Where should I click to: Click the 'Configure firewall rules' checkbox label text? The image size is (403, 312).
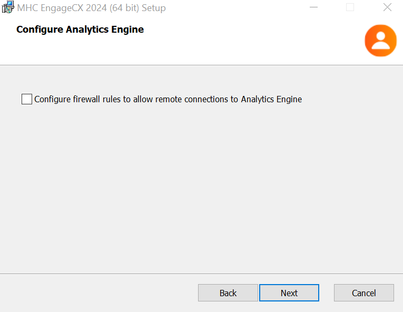pyautogui.click(x=168, y=99)
